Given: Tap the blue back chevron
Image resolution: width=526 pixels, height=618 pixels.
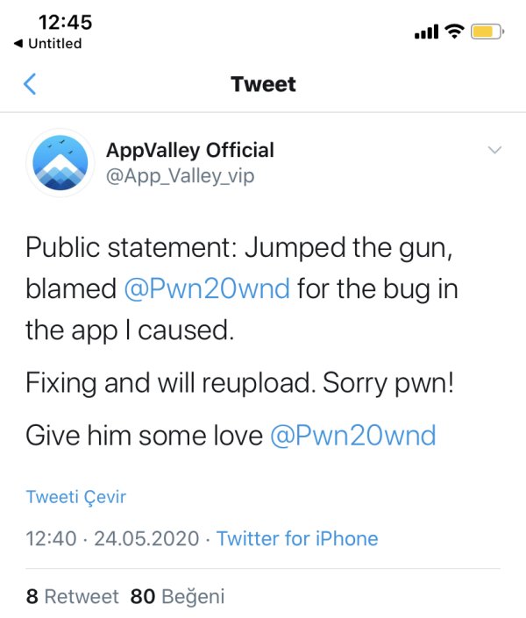Looking at the screenshot, I should tap(30, 84).
